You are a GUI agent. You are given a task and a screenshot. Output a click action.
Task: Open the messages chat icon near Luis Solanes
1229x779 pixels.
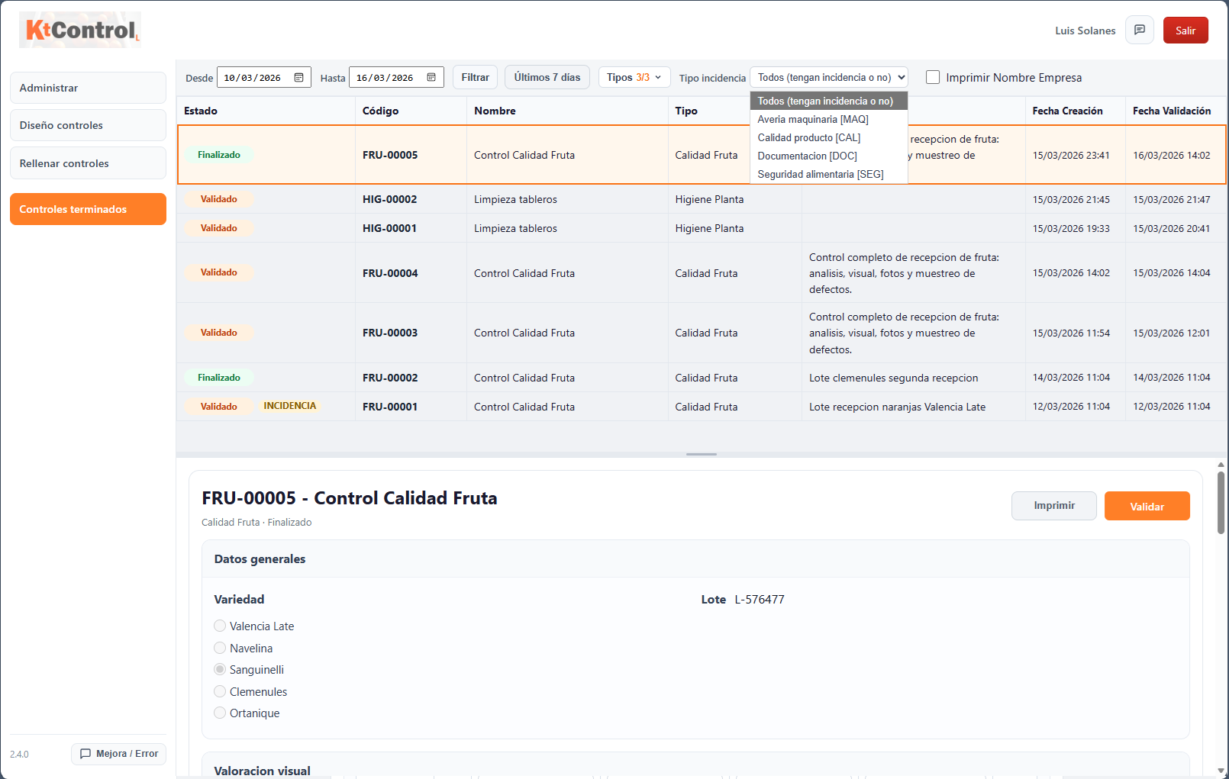click(1139, 31)
